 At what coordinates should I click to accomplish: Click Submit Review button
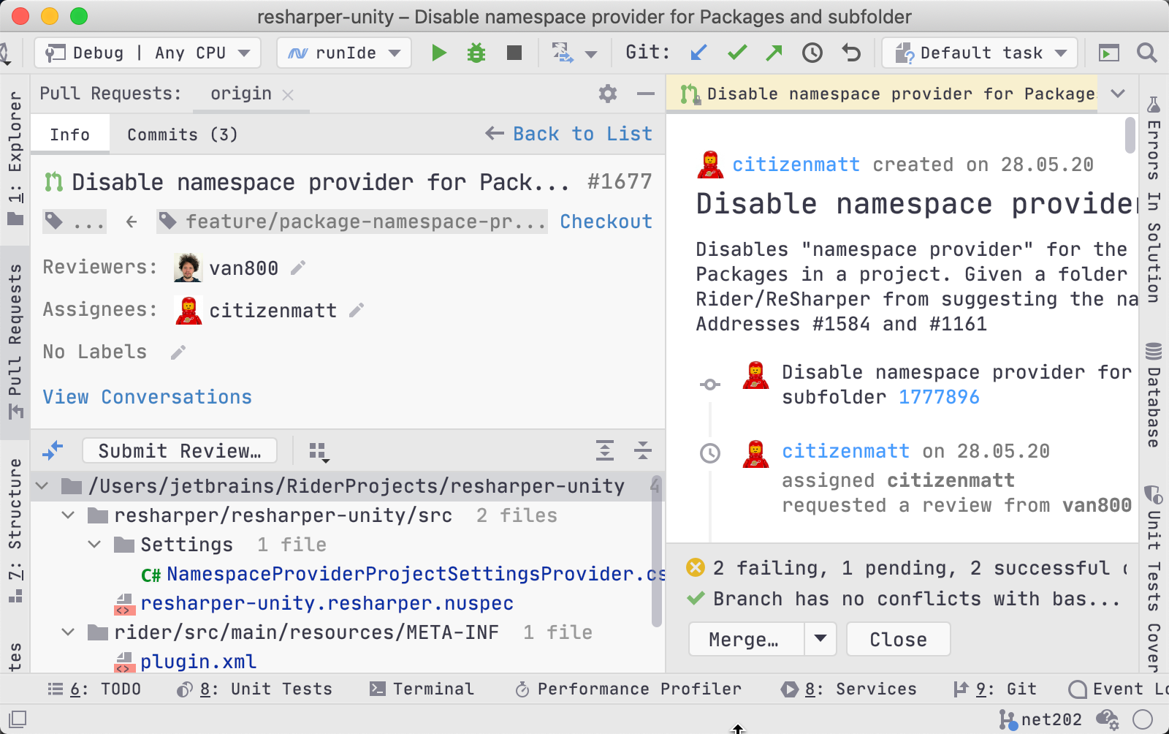pos(180,450)
